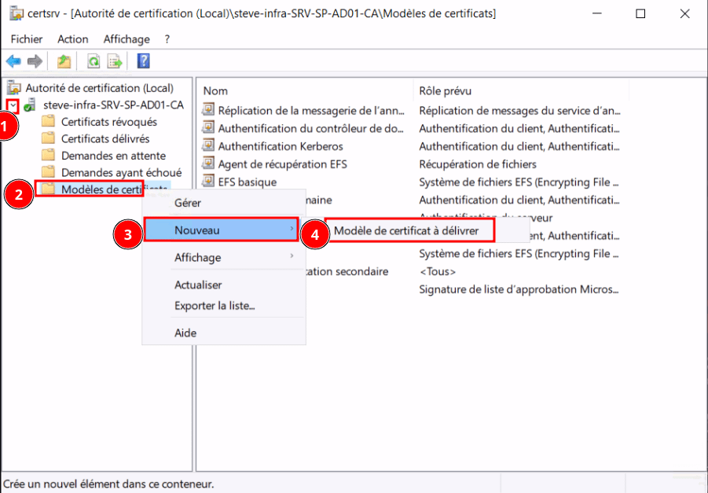708x493 pixels.
Task: Click the Forward arrow toolbar icon
Action: (x=35, y=61)
